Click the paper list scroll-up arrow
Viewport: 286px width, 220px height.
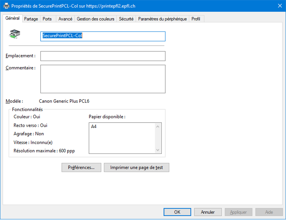tap(158, 127)
